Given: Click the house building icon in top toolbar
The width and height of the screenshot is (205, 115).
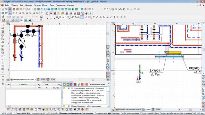Looking at the screenshot, I should pyautogui.click(x=14, y=9).
